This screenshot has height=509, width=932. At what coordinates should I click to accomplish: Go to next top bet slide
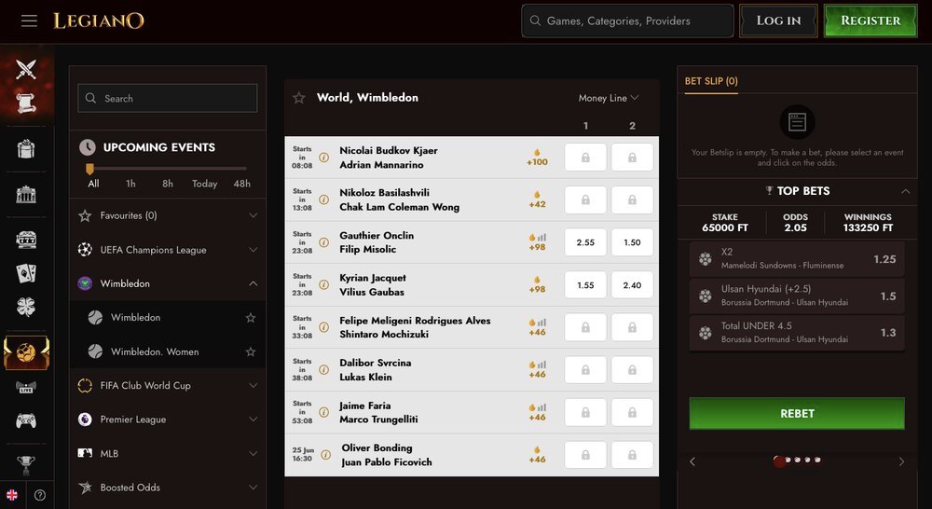901,461
